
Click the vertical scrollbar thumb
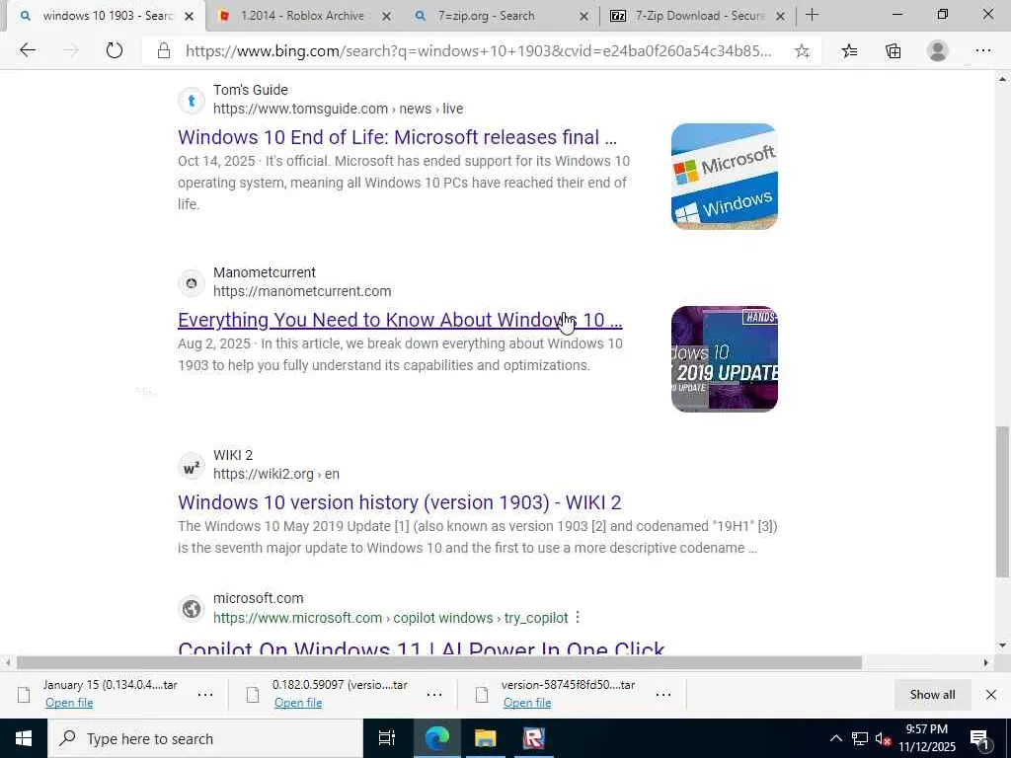point(1002,501)
